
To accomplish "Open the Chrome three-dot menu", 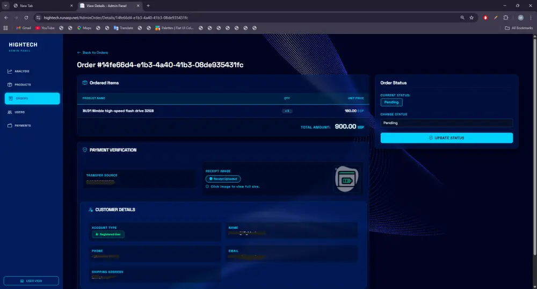I will [x=531, y=18].
